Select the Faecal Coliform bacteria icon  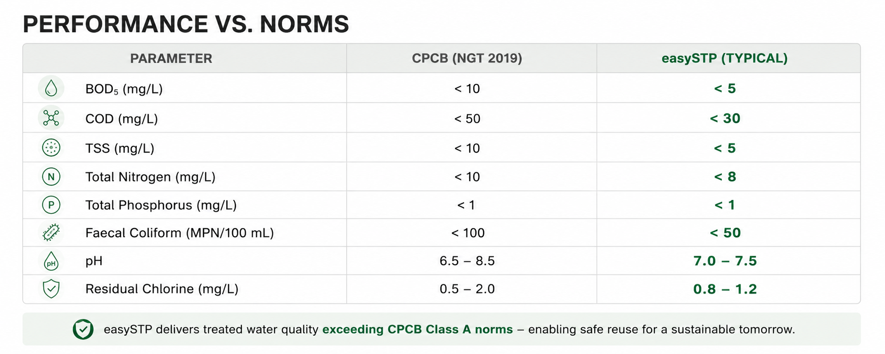[51, 233]
